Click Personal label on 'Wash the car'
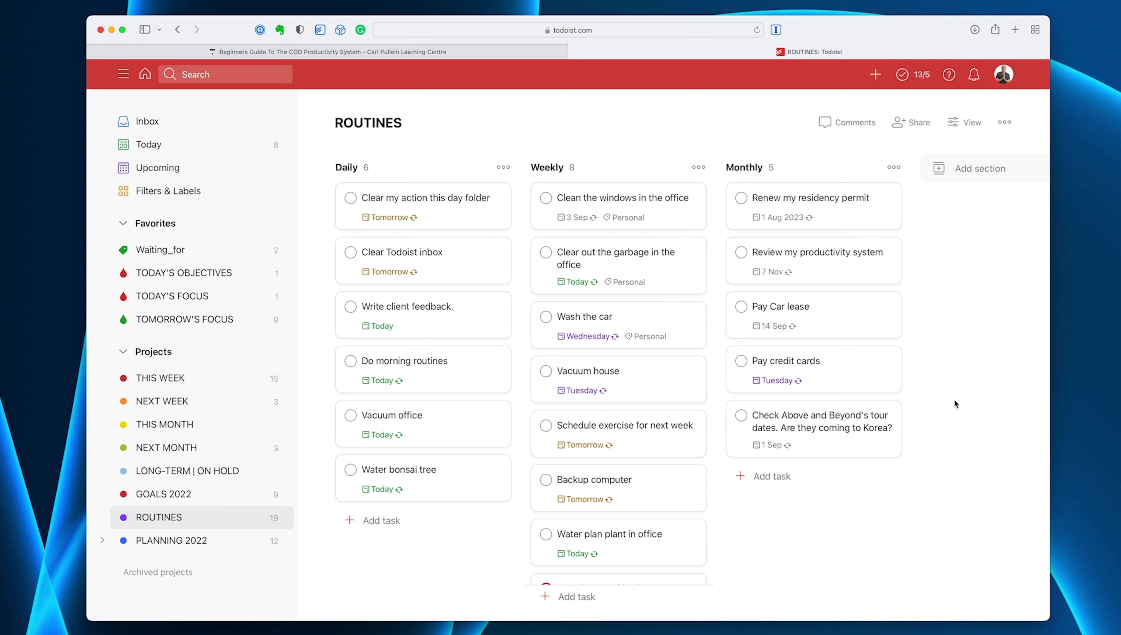This screenshot has width=1121, height=635. [645, 336]
